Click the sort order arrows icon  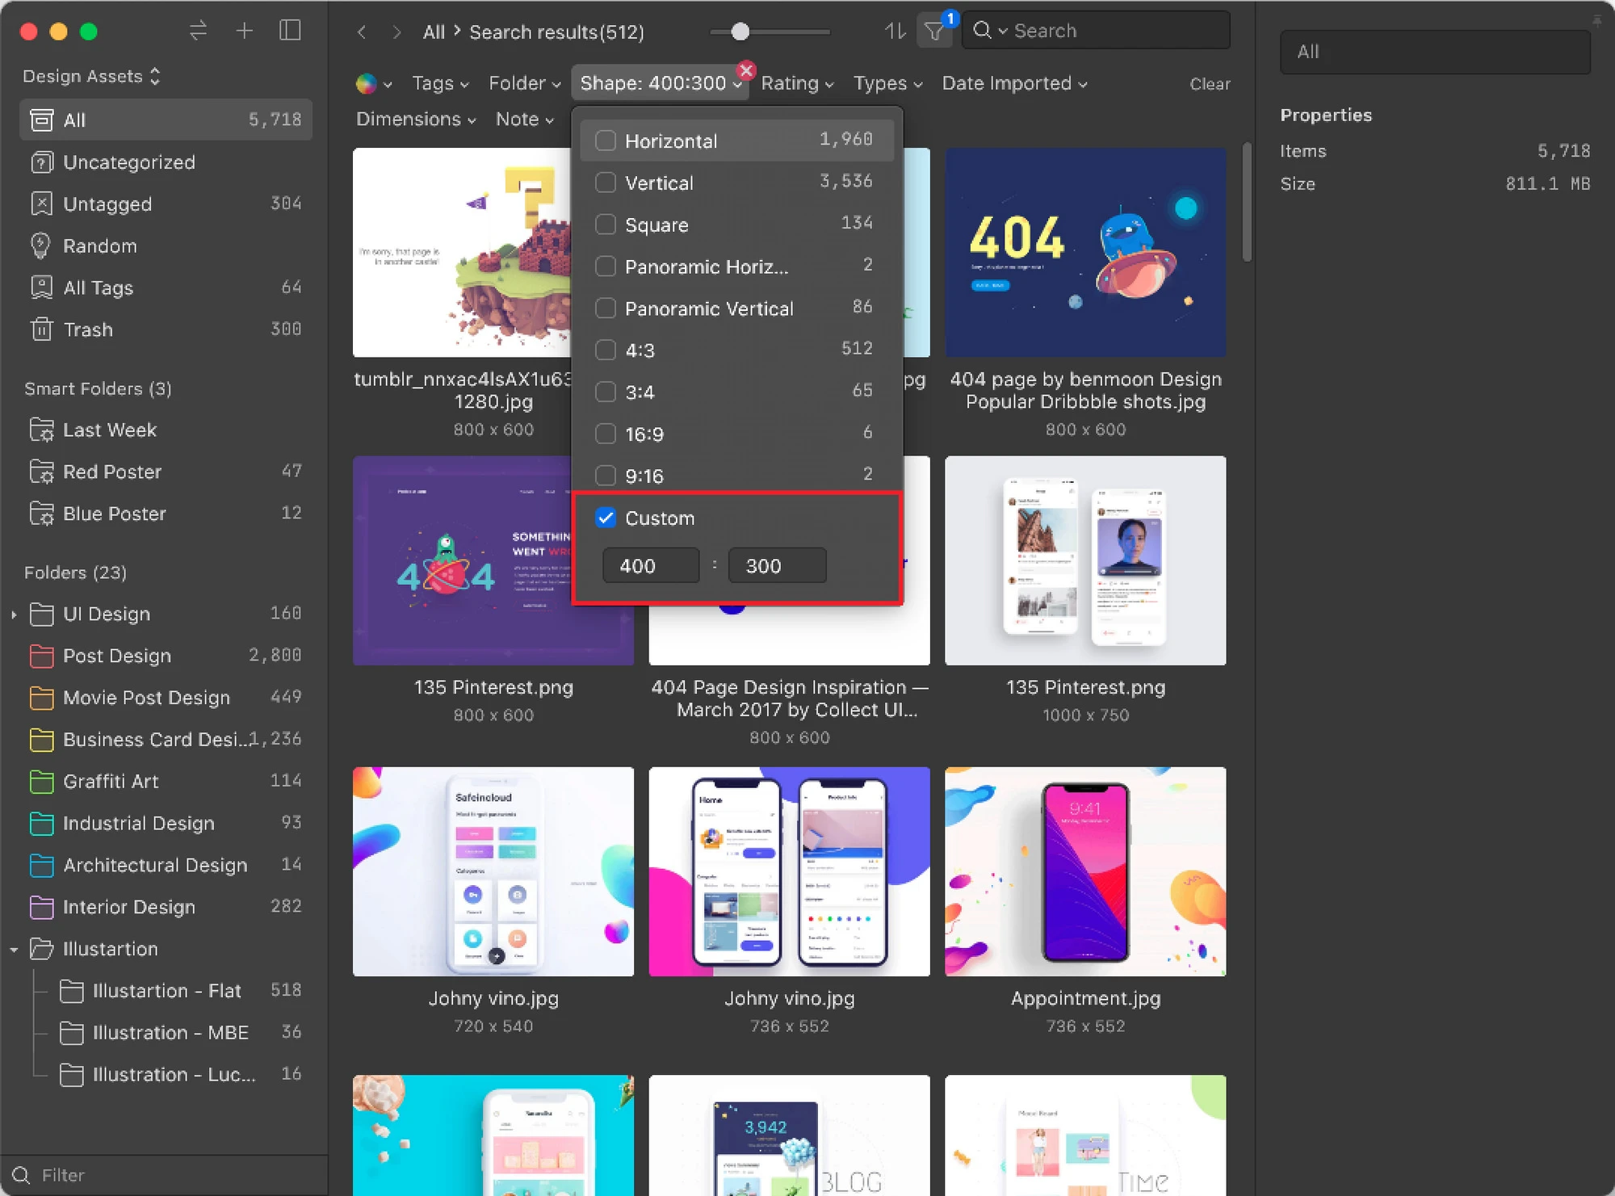tap(895, 31)
